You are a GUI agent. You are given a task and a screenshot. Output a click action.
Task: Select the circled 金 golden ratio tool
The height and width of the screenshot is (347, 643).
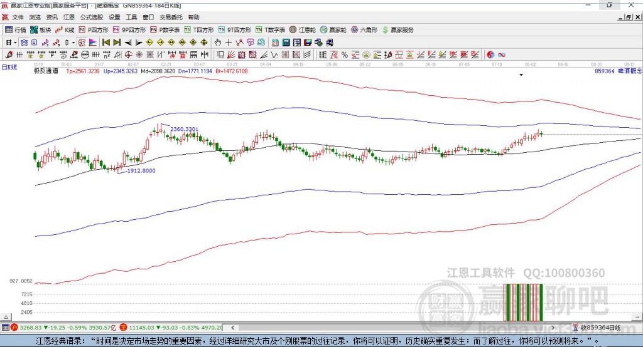[366, 55]
